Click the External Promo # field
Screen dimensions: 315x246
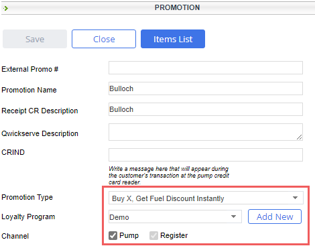pos(206,68)
